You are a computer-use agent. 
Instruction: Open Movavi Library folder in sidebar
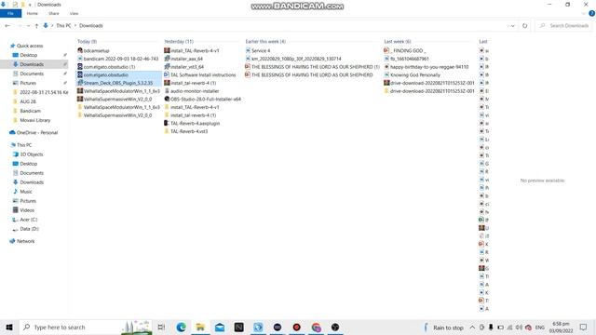pyautogui.click(x=35, y=120)
